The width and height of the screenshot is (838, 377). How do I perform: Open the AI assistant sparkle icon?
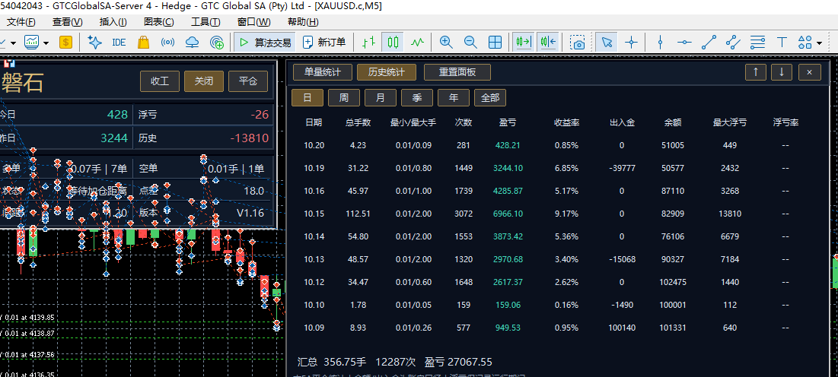(94, 43)
